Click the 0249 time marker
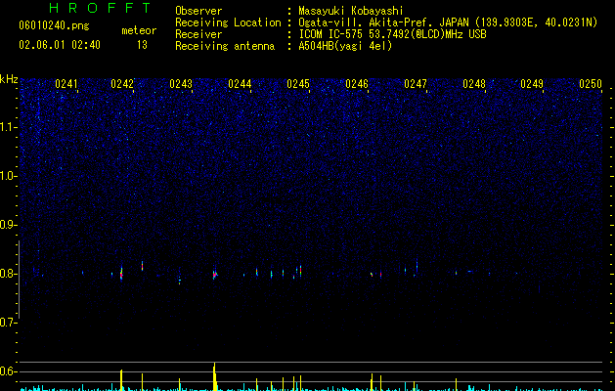This screenshot has height=391, width=615. tap(532, 84)
